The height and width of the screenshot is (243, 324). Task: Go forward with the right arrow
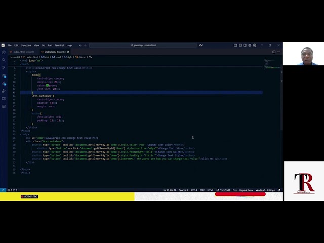point(85,45)
